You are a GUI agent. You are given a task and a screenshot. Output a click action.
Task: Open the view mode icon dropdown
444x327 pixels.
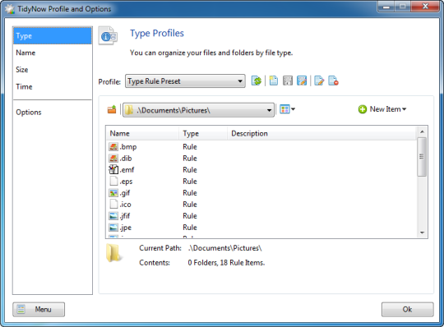click(x=288, y=109)
